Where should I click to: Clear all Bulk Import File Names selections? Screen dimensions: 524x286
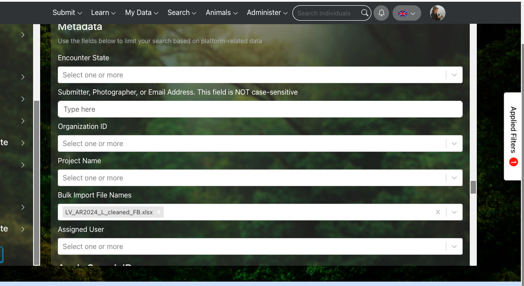tap(438, 212)
